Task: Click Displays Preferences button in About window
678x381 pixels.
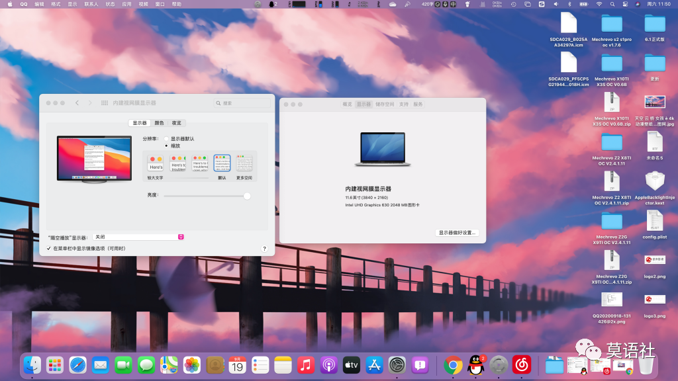Action: point(457,232)
